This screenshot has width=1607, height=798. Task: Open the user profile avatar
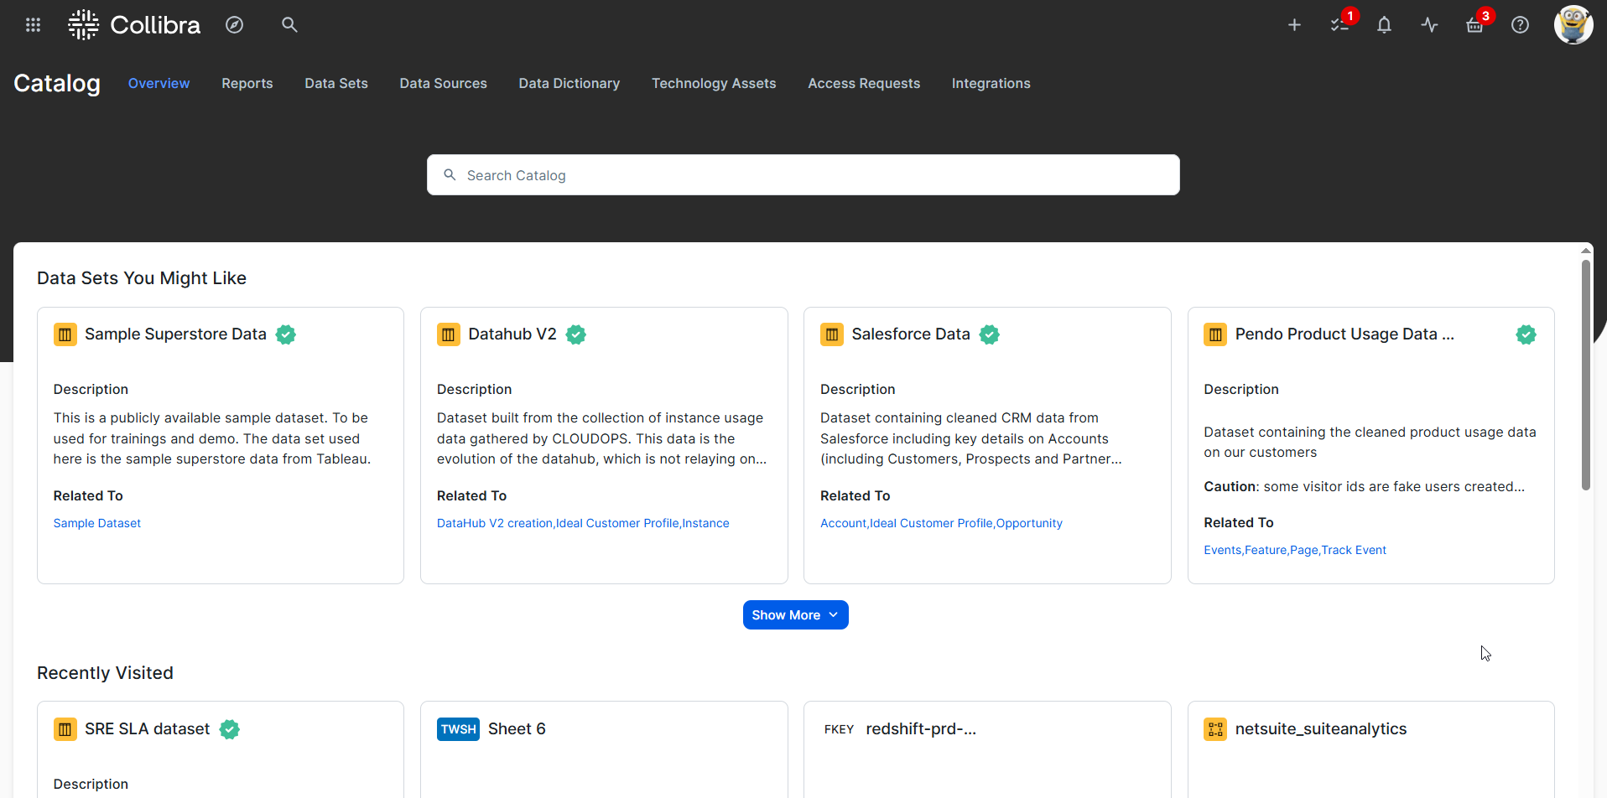pos(1573,24)
